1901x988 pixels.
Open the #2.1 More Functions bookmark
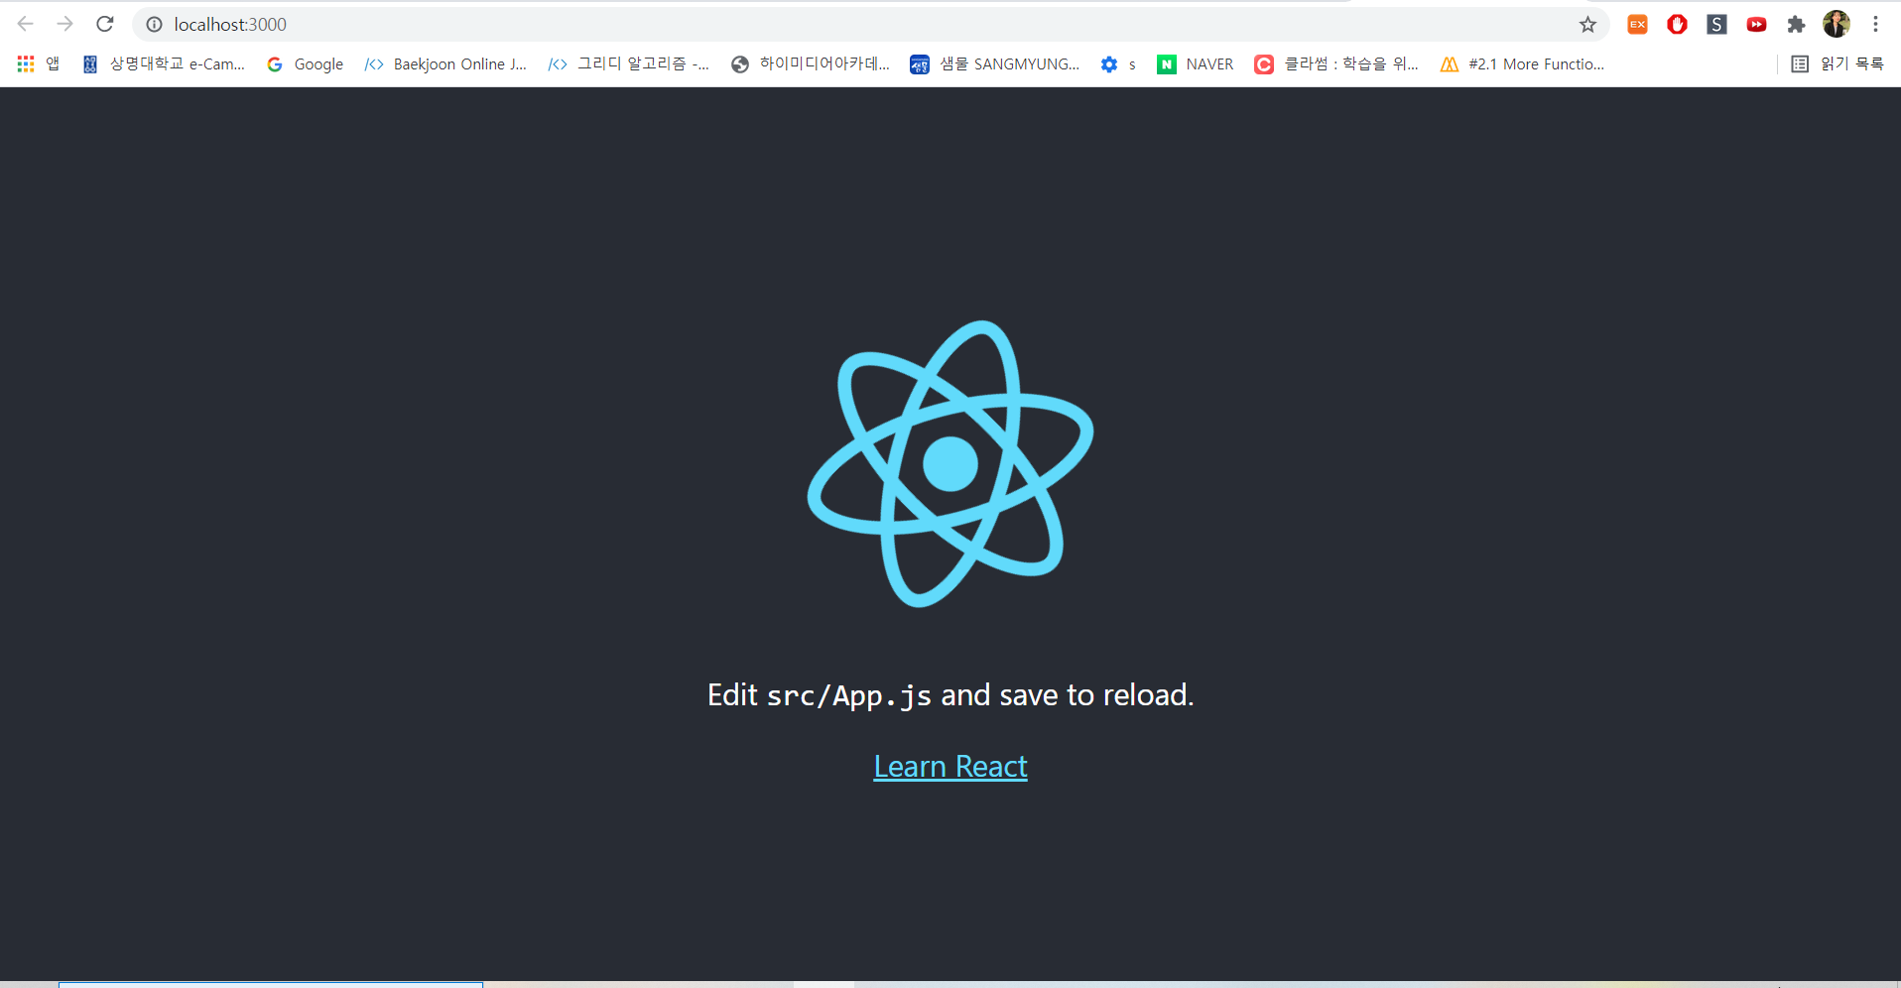pyautogui.click(x=1522, y=63)
